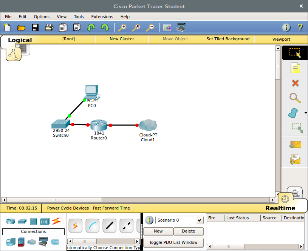
Task: Activate the Add Simple PDU envelope tool
Action: pos(295,144)
